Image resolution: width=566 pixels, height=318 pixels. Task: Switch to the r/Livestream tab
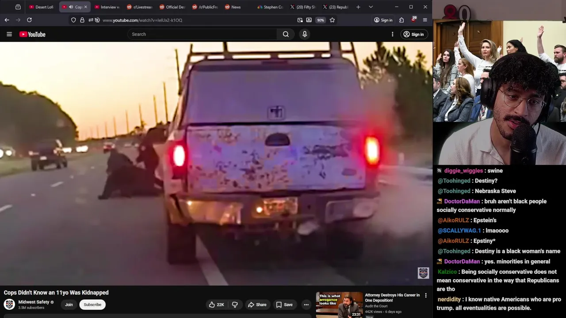(x=140, y=7)
